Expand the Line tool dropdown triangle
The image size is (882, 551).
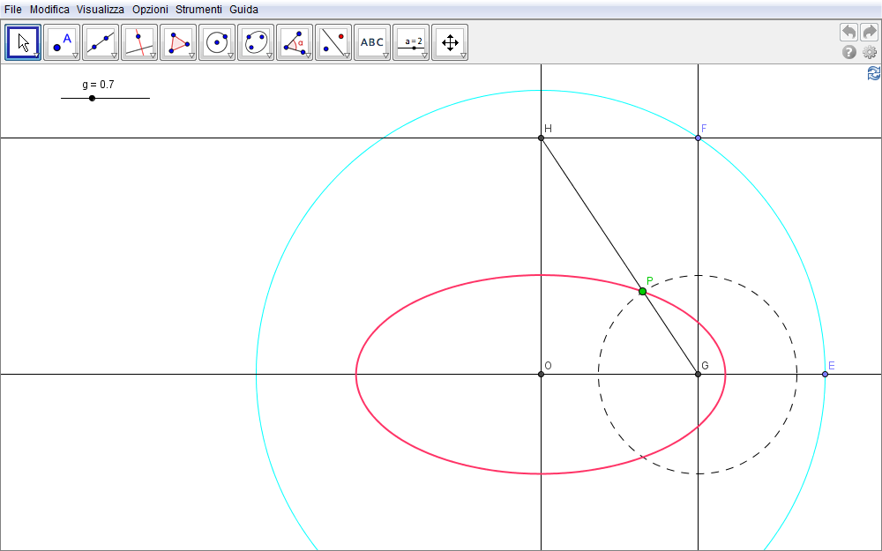tap(114, 56)
